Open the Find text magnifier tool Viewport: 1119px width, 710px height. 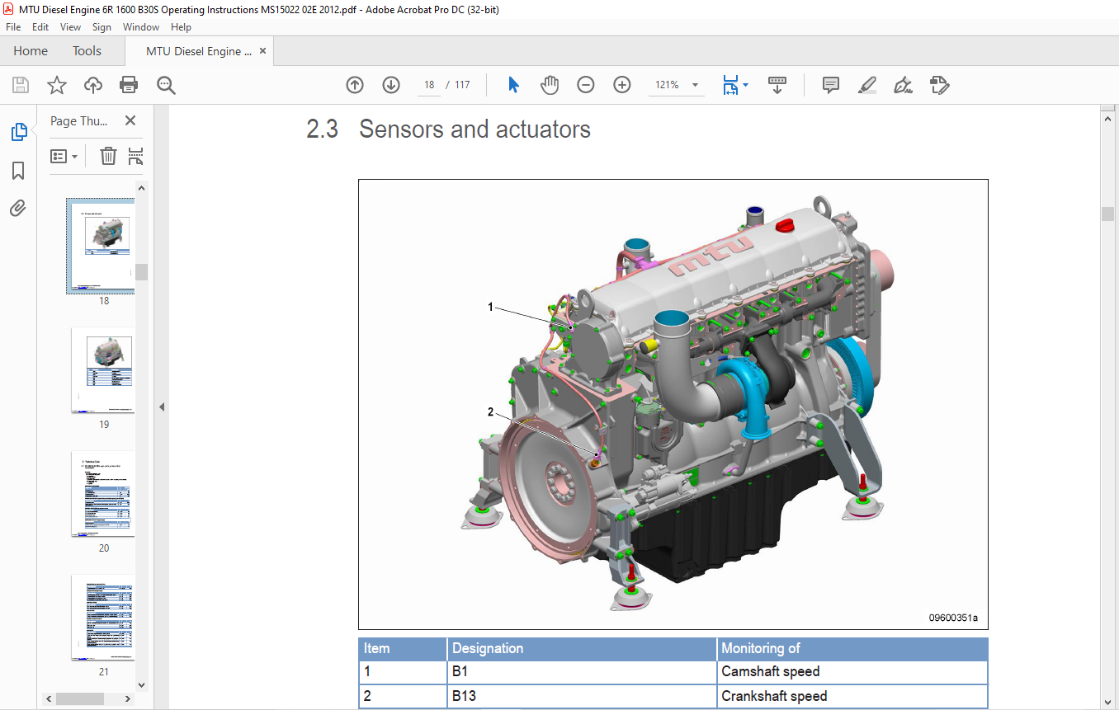click(167, 85)
